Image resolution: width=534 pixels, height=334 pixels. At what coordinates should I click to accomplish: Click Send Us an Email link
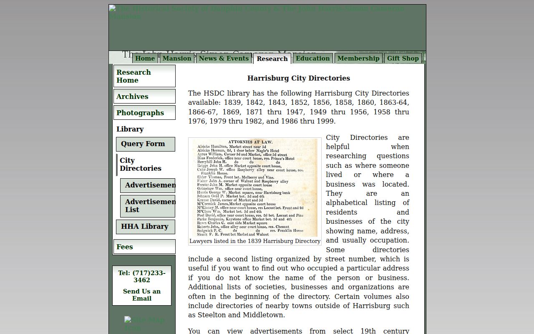pyautogui.click(x=142, y=295)
